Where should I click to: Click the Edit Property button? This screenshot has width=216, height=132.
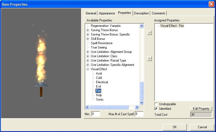201,109
